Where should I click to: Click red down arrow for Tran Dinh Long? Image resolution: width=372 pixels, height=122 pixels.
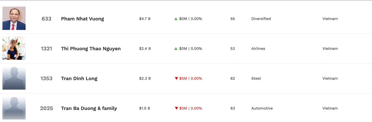point(176,78)
